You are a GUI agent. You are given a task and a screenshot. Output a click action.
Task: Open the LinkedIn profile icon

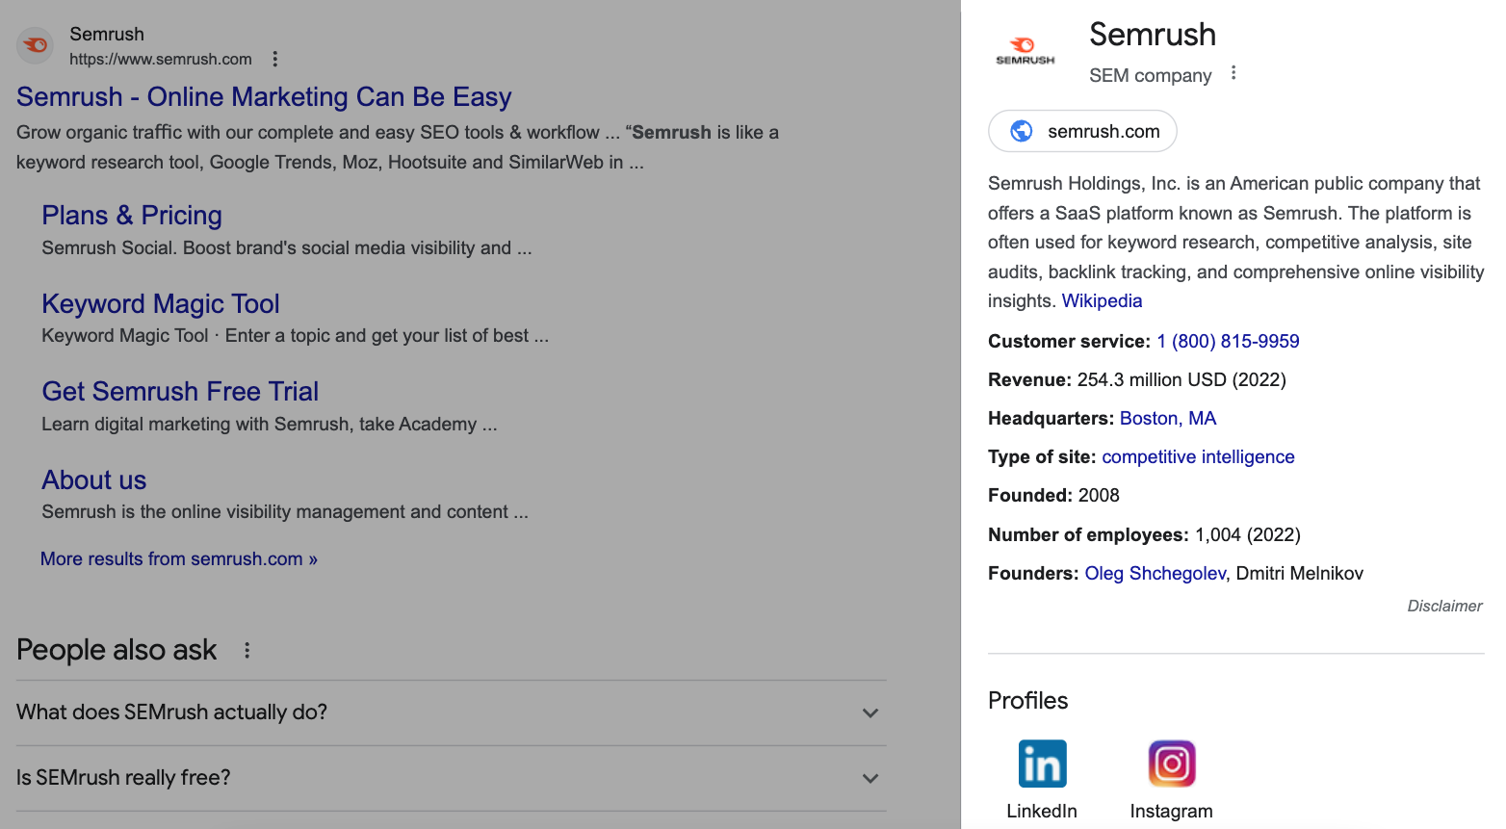coord(1042,764)
